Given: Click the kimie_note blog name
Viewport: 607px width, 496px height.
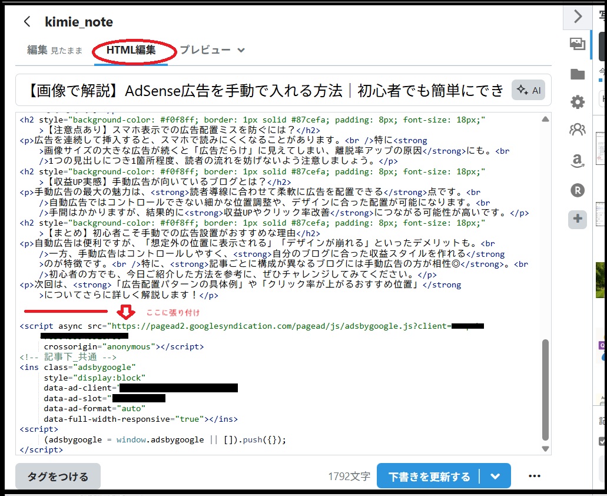Looking at the screenshot, I should coord(79,22).
